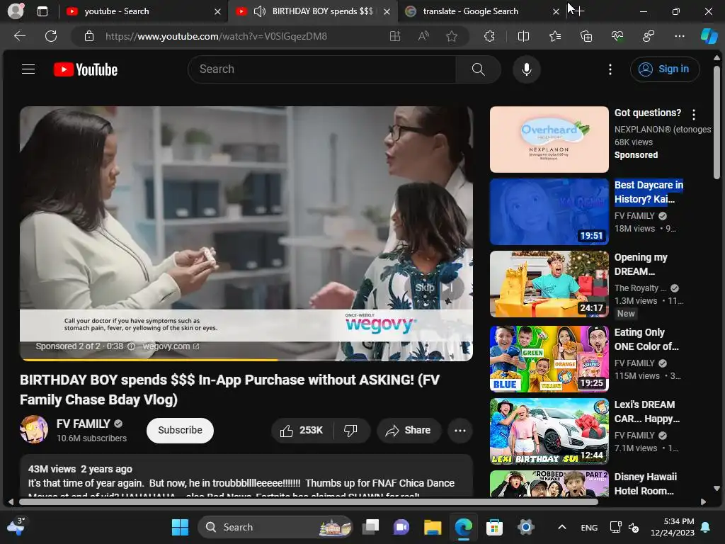Screen dimensions: 725x544
Task: Open options menu for Got questions ad
Action: coord(694,114)
